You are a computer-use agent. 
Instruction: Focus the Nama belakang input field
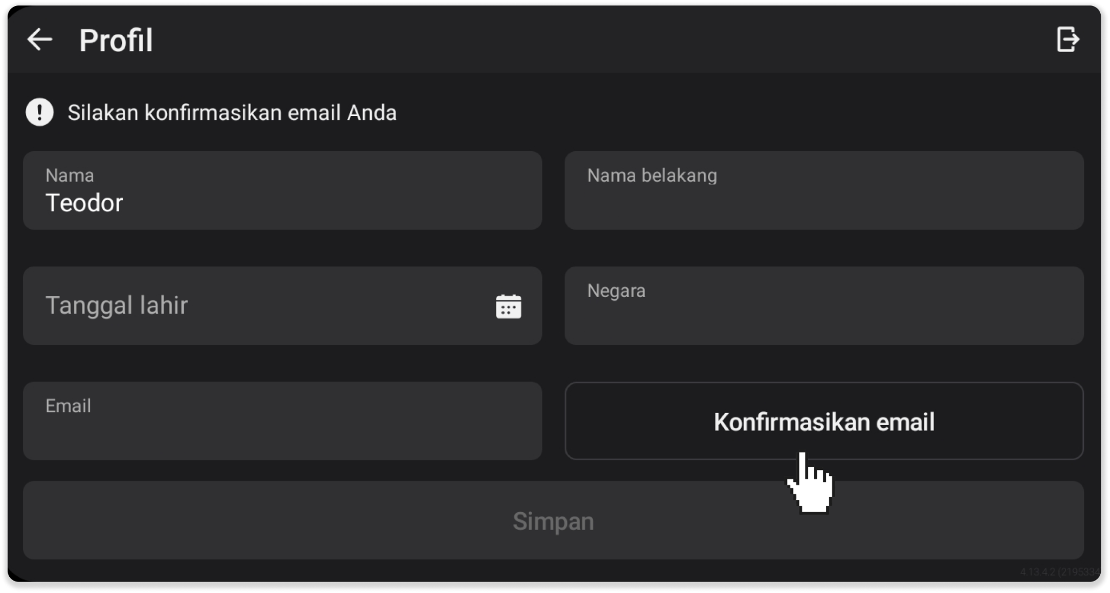tap(824, 190)
